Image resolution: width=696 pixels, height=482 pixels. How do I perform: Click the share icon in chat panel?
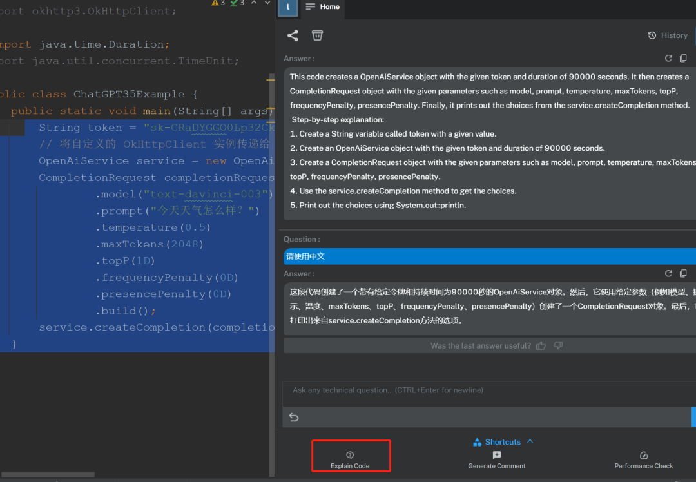pos(293,35)
